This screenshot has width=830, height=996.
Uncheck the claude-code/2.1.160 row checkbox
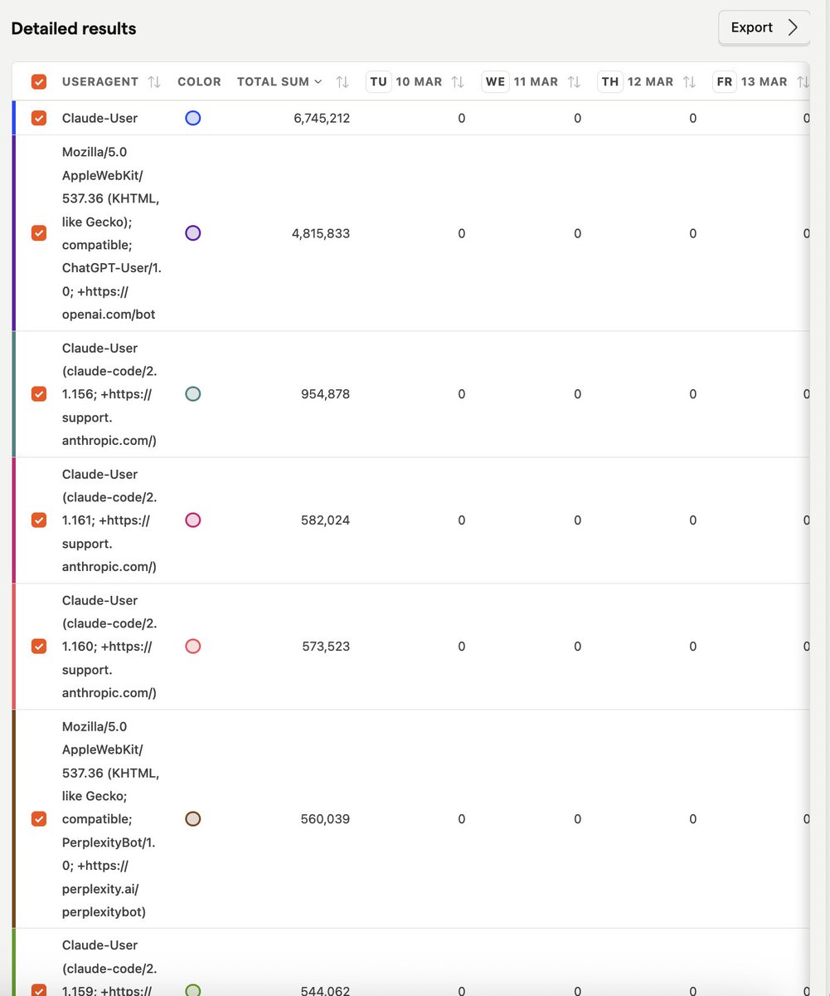pyautogui.click(x=39, y=646)
